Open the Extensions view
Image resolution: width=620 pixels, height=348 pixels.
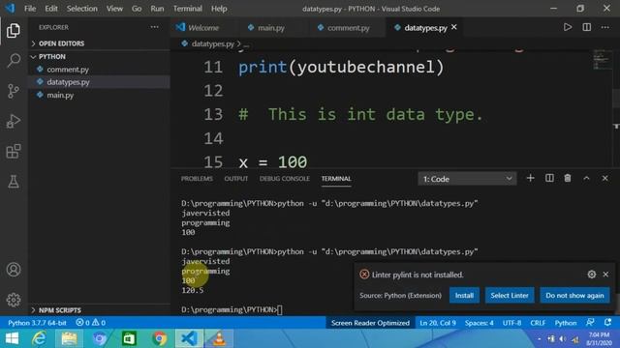13,151
